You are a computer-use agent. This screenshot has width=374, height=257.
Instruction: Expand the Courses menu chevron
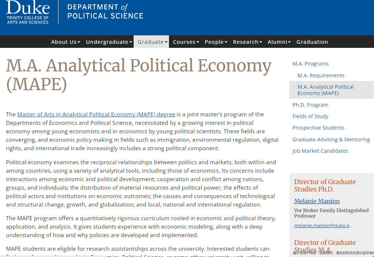pyautogui.click(x=198, y=42)
